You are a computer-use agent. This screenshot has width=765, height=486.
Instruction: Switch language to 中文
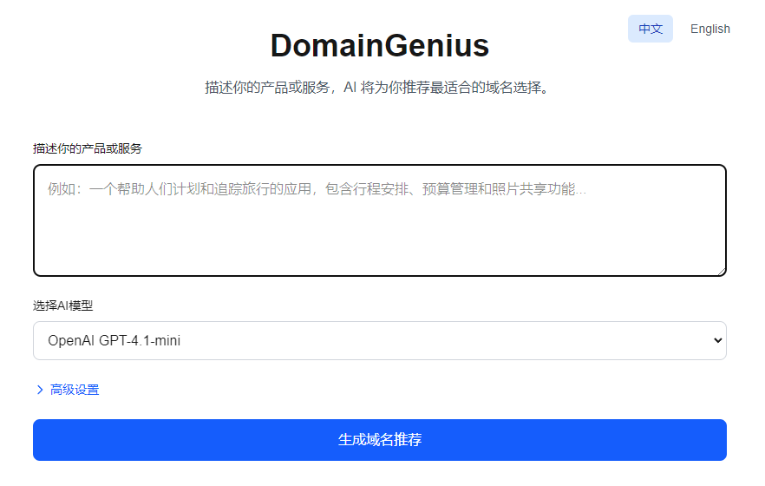click(x=650, y=29)
